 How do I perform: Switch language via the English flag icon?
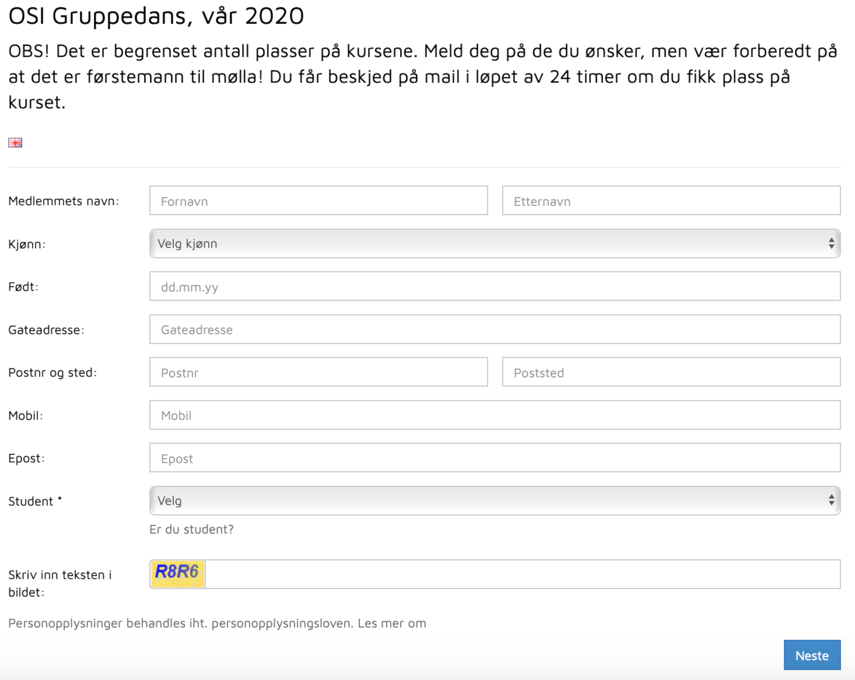point(15,142)
